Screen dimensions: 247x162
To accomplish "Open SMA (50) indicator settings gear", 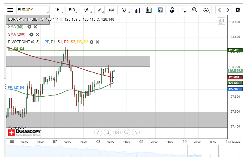I will 29,27.
